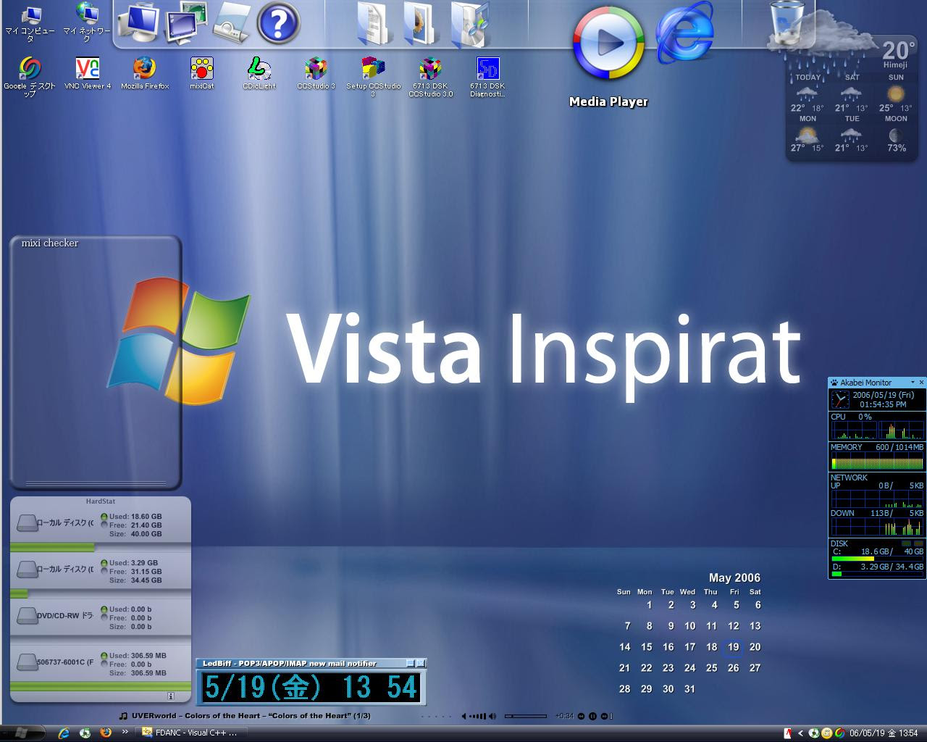Click the mute speaker icon in player
The height and width of the screenshot is (742, 927).
click(464, 716)
